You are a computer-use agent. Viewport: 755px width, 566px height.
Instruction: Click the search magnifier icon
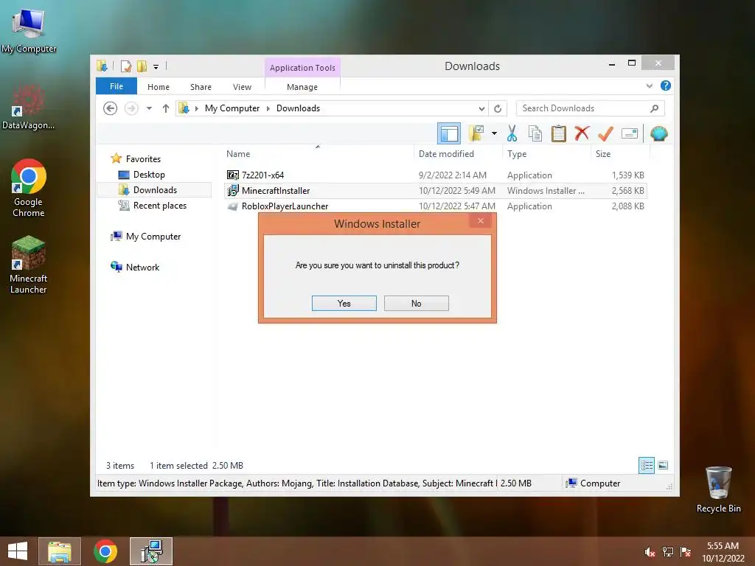coord(654,108)
